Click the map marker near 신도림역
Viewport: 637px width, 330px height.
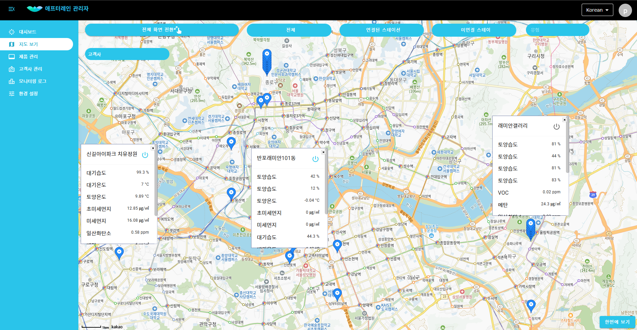pos(119,253)
